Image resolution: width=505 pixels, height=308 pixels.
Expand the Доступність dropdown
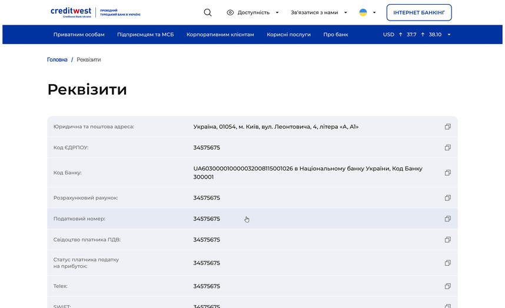[x=277, y=12]
